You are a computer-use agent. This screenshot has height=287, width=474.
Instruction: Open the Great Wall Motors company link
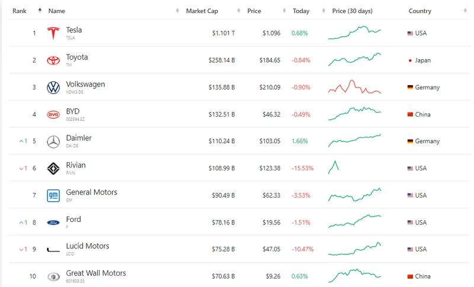(x=96, y=273)
